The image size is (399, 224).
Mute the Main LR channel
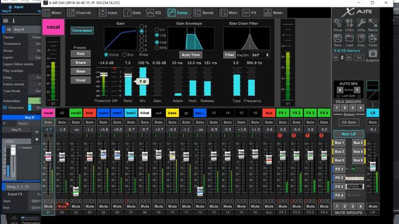coord(373,207)
